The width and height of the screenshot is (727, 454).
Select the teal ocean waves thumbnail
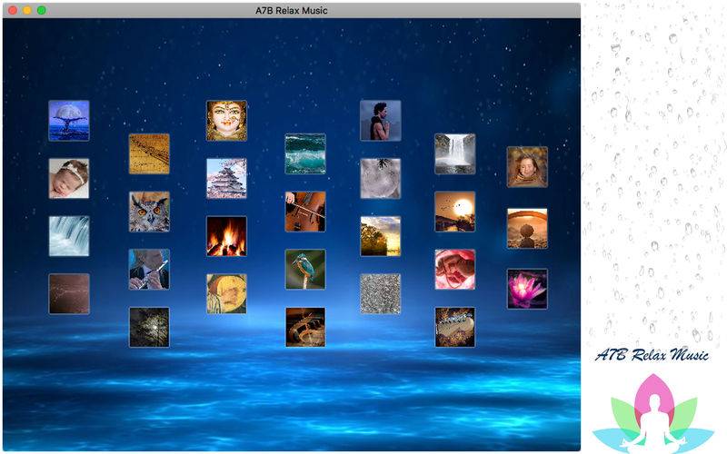305,153
